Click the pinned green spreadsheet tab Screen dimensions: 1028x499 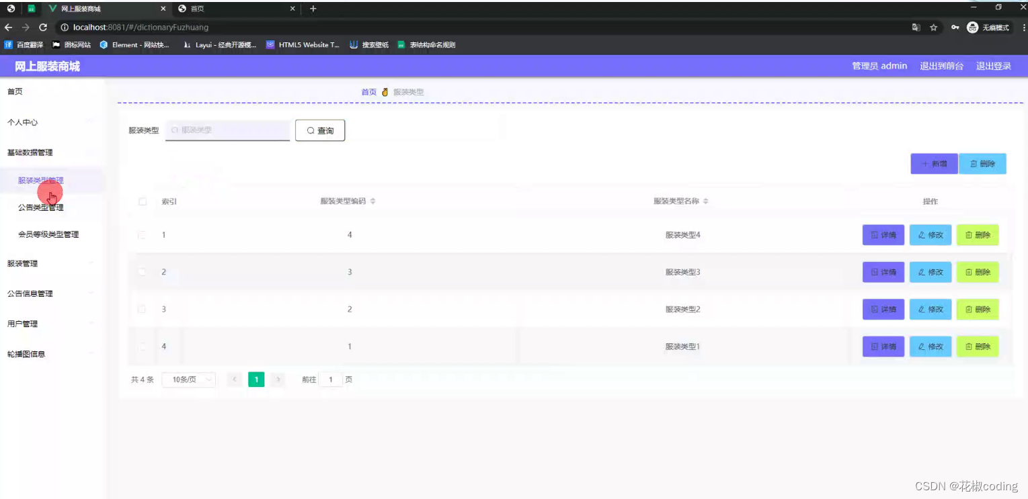point(31,9)
